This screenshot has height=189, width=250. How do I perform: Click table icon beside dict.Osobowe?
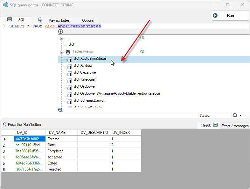pyautogui.click(x=69, y=88)
